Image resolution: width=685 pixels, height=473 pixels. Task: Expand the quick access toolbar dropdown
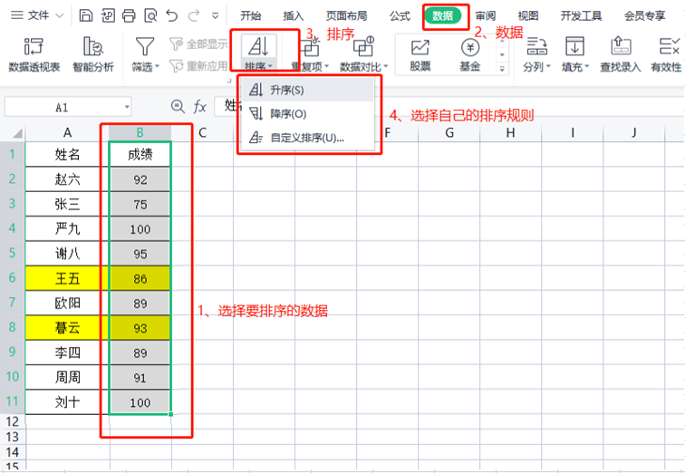(215, 16)
